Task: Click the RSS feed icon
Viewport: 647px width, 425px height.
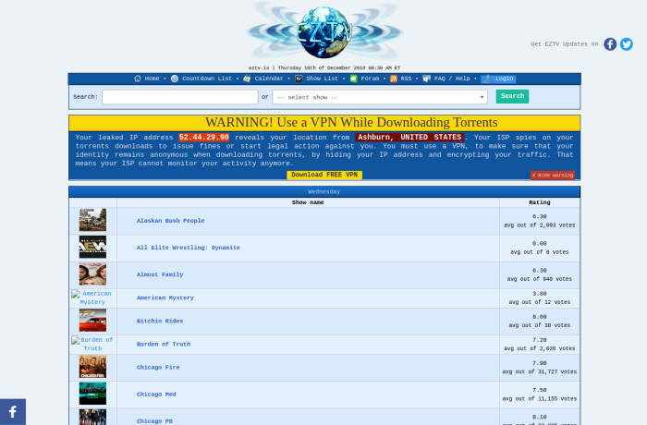Action: tap(394, 79)
